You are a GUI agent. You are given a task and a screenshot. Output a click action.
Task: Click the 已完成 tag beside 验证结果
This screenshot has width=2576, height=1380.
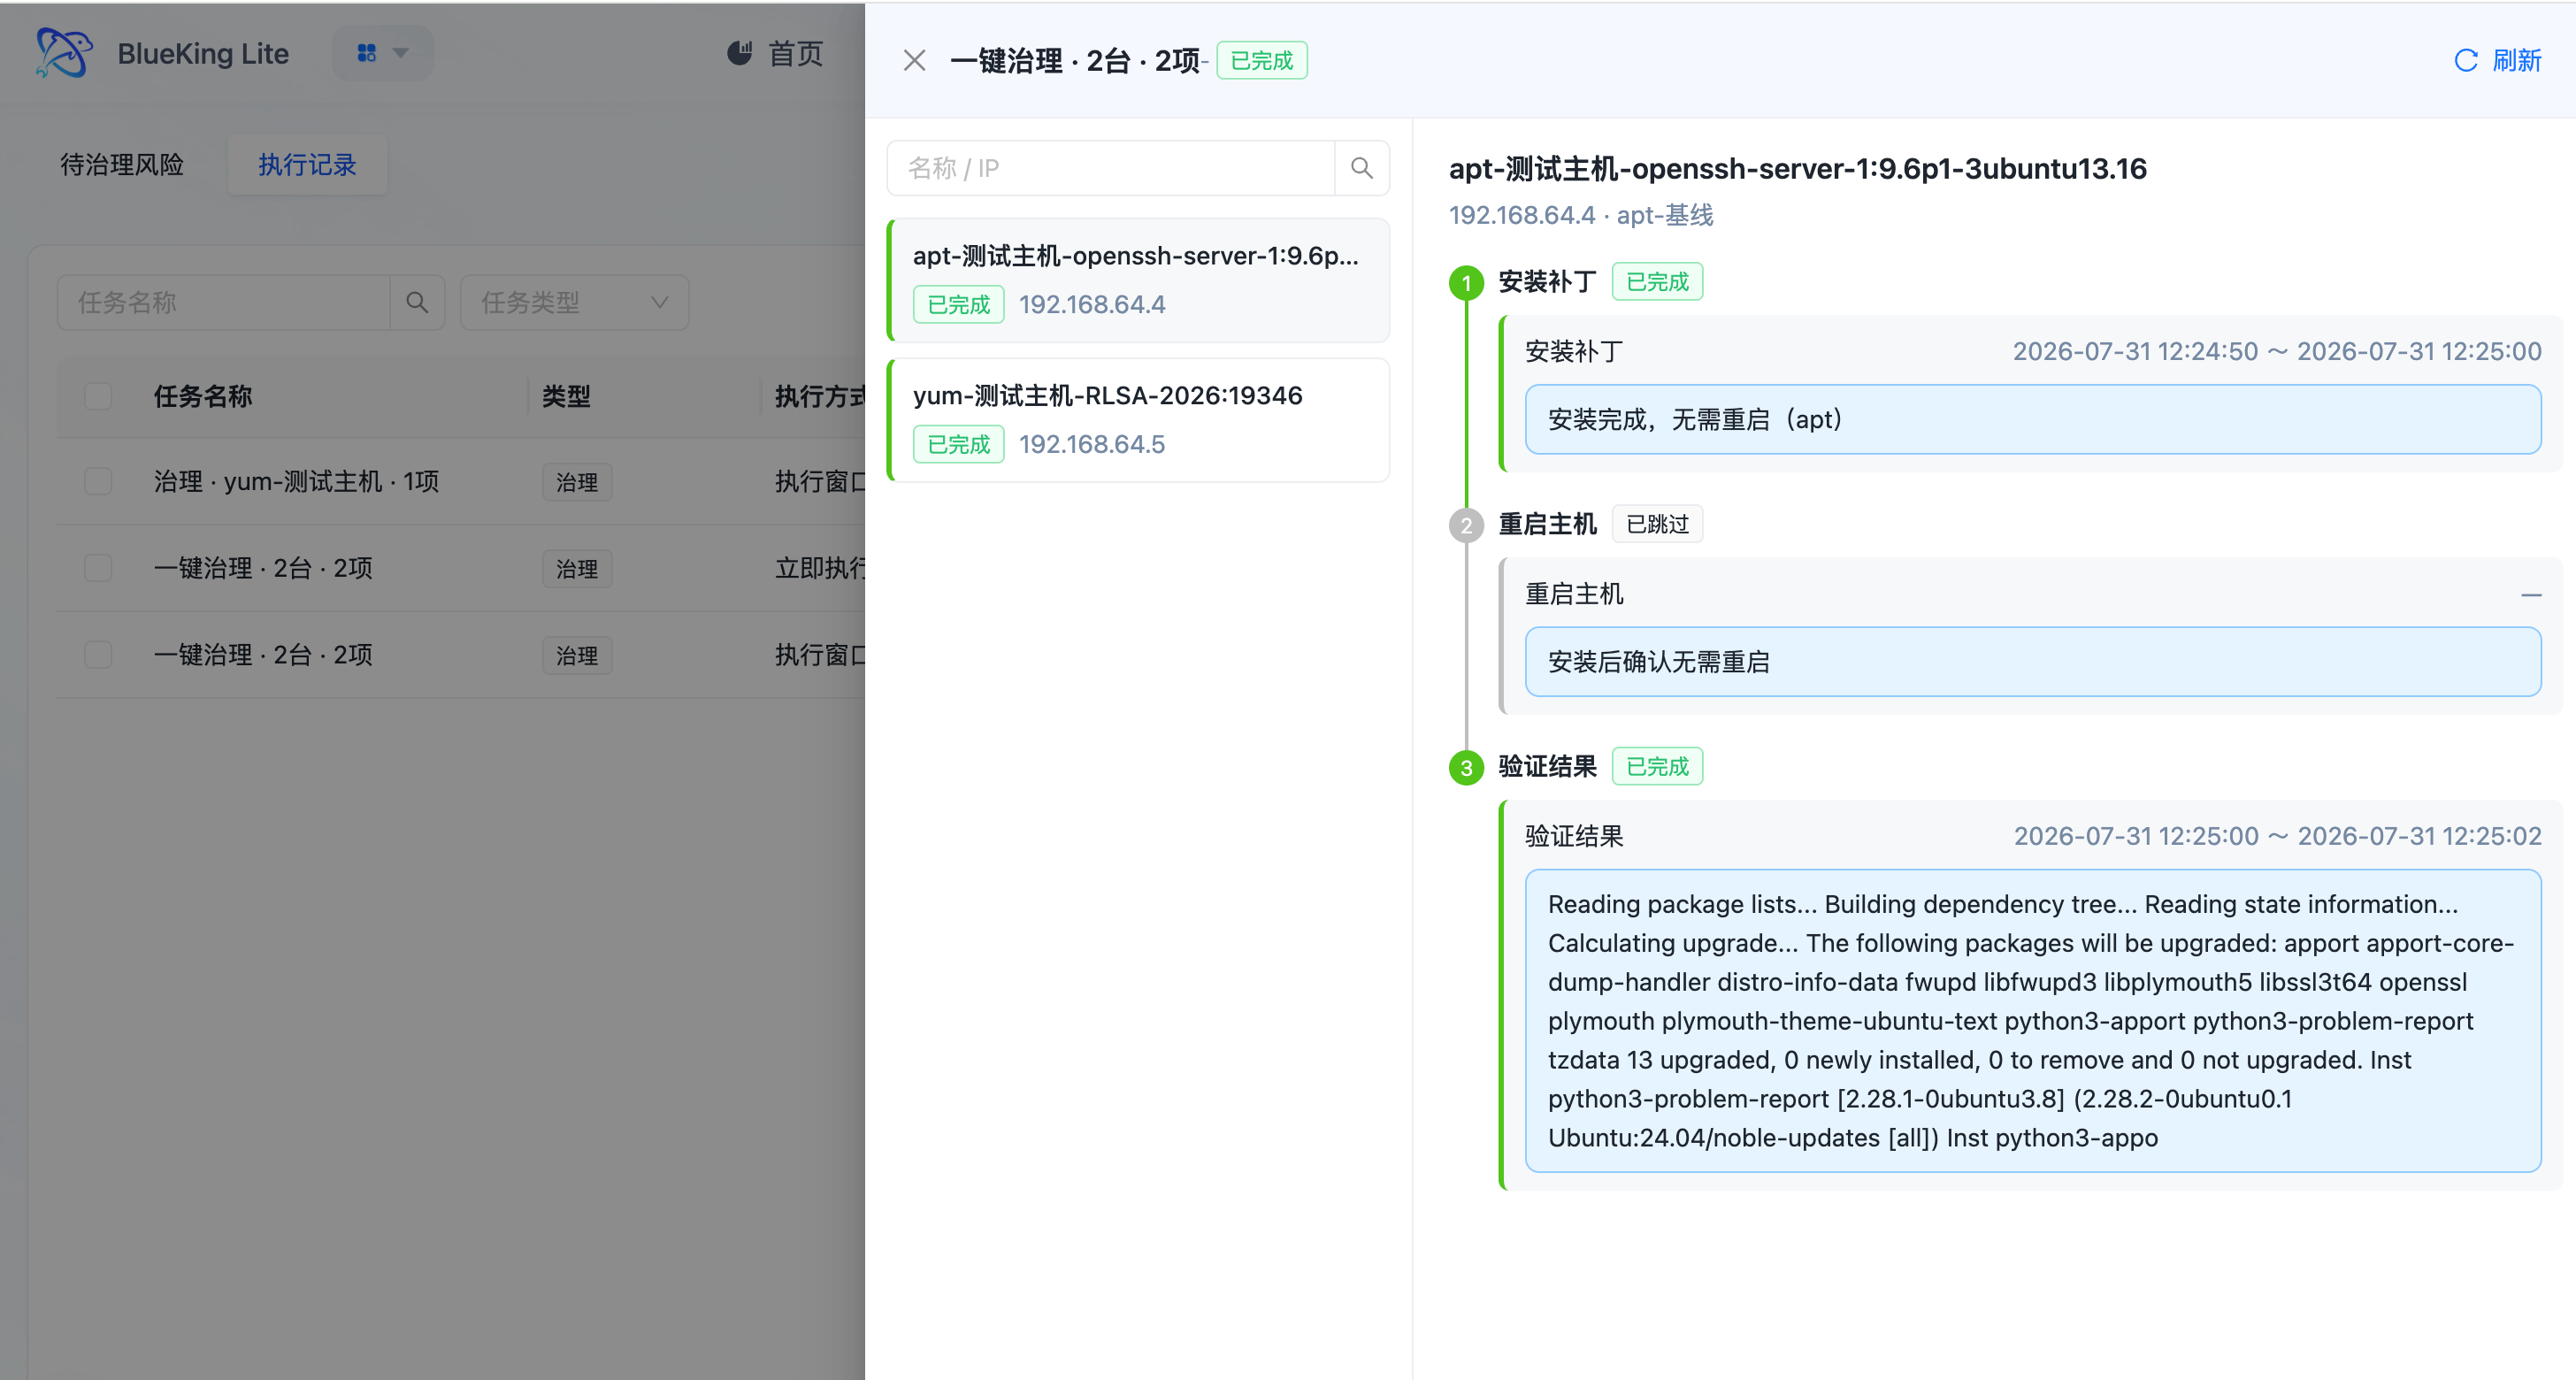[x=1657, y=767]
